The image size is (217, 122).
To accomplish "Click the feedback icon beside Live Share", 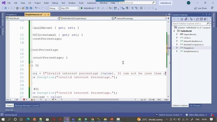I will (x=212, y=8).
